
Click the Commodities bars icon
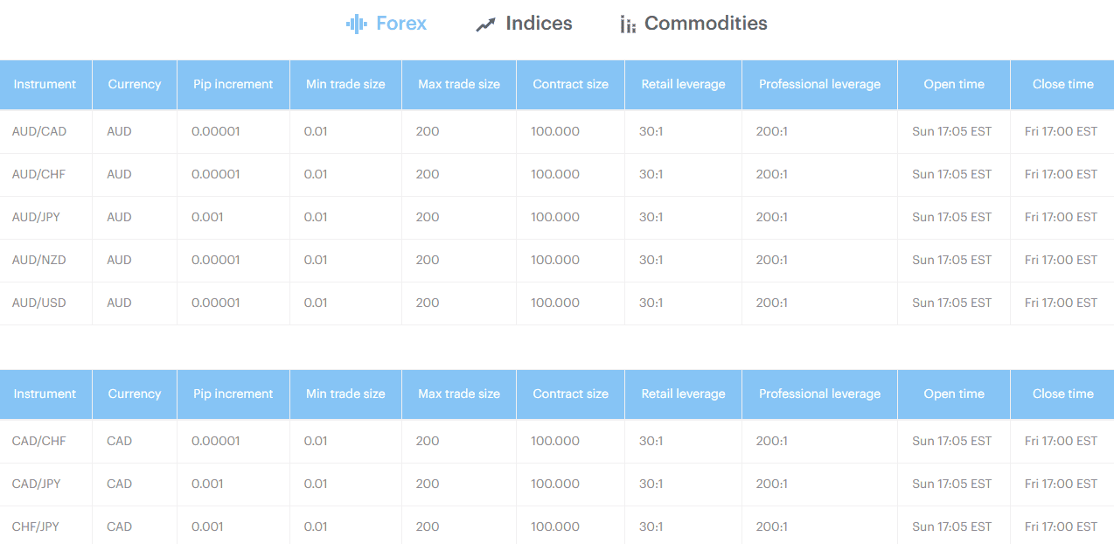coord(628,24)
